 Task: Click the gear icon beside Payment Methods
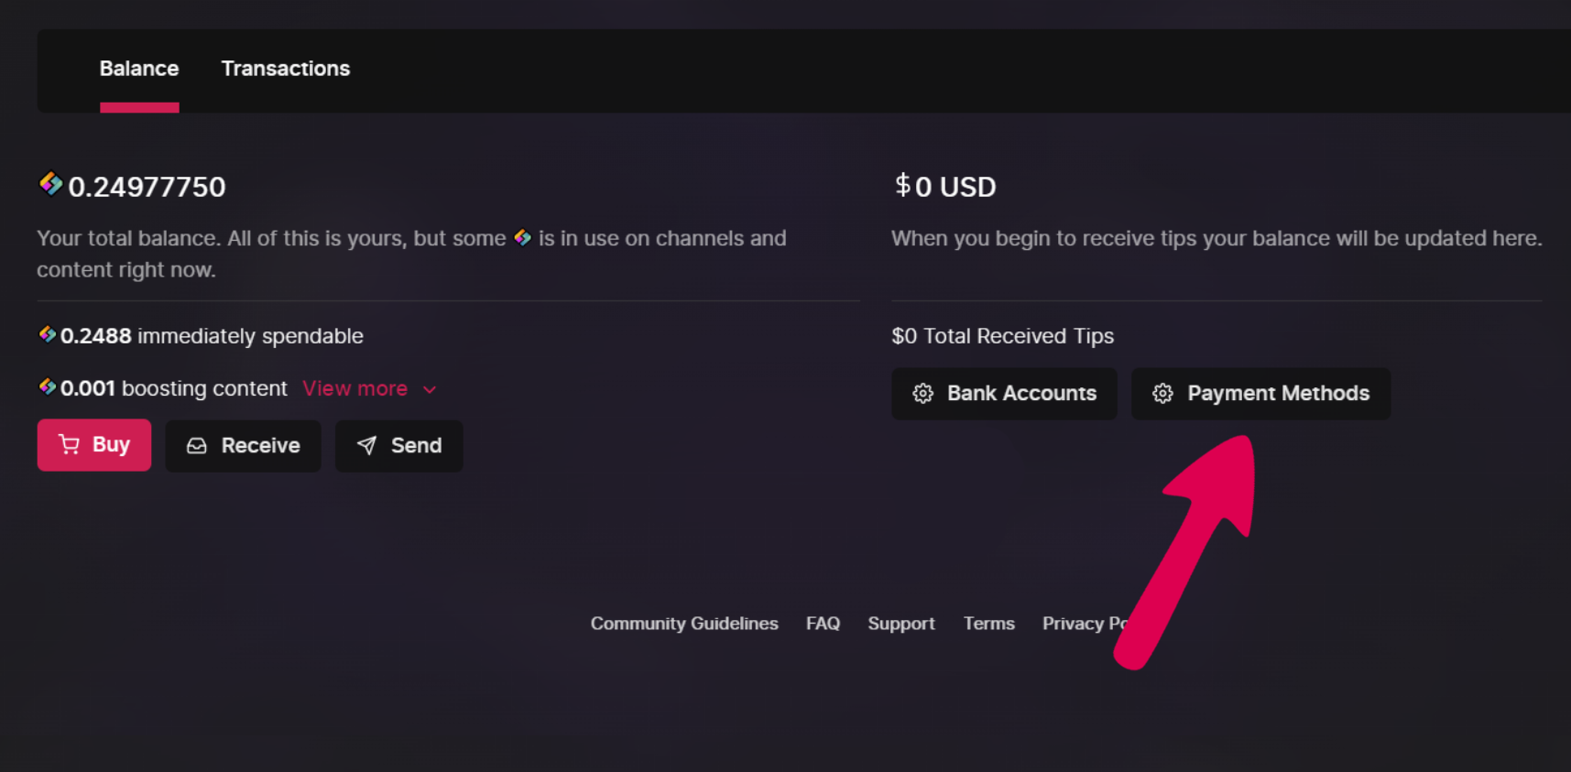1162,394
